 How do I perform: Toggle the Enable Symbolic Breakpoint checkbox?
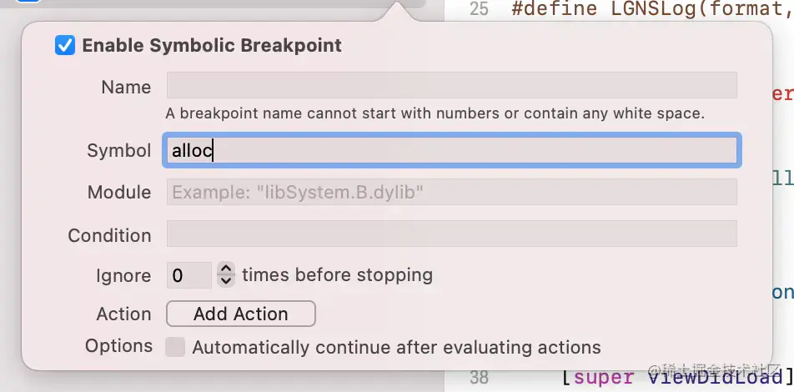(65, 45)
